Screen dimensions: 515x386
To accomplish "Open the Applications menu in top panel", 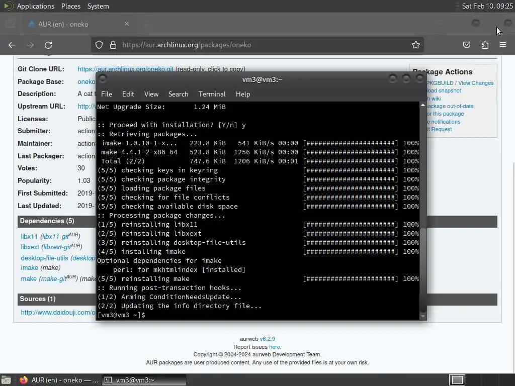I will [36, 6].
